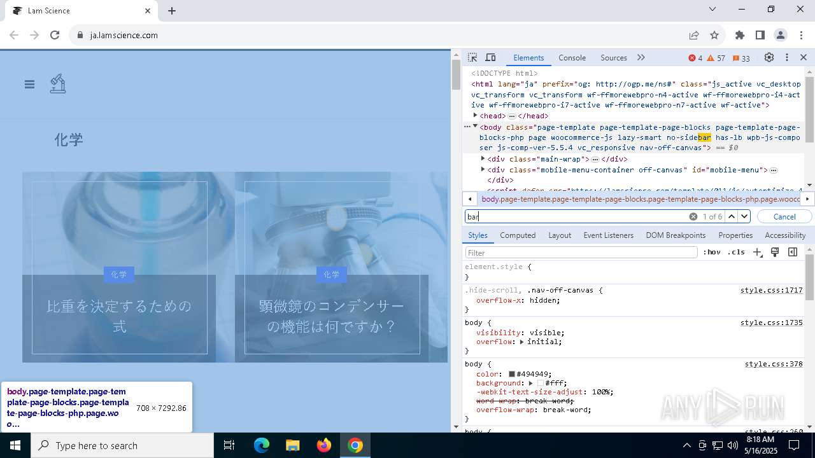Reload the page
Image resolution: width=815 pixels, height=458 pixels.
click(x=55, y=35)
